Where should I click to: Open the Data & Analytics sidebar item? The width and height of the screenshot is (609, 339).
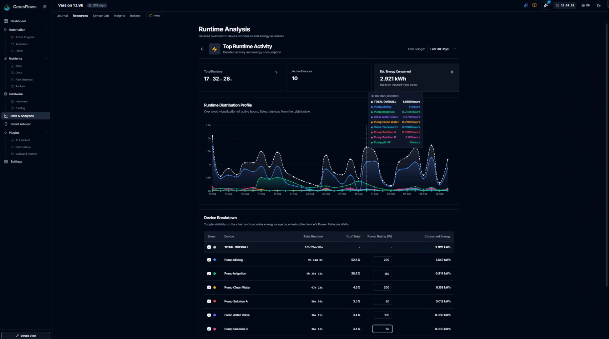coord(26,116)
